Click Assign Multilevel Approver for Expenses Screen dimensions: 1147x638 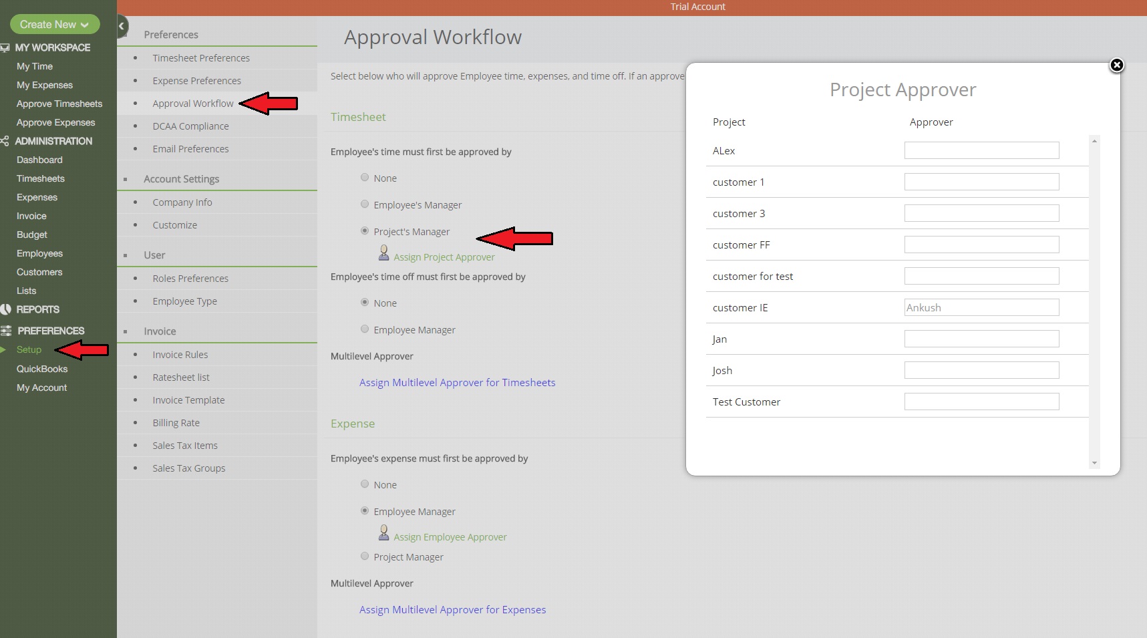click(452, 610)
